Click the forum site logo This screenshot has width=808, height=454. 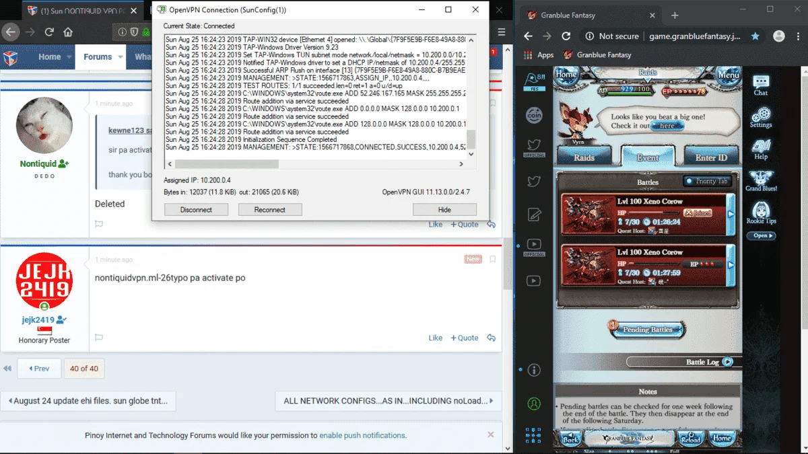11,57
